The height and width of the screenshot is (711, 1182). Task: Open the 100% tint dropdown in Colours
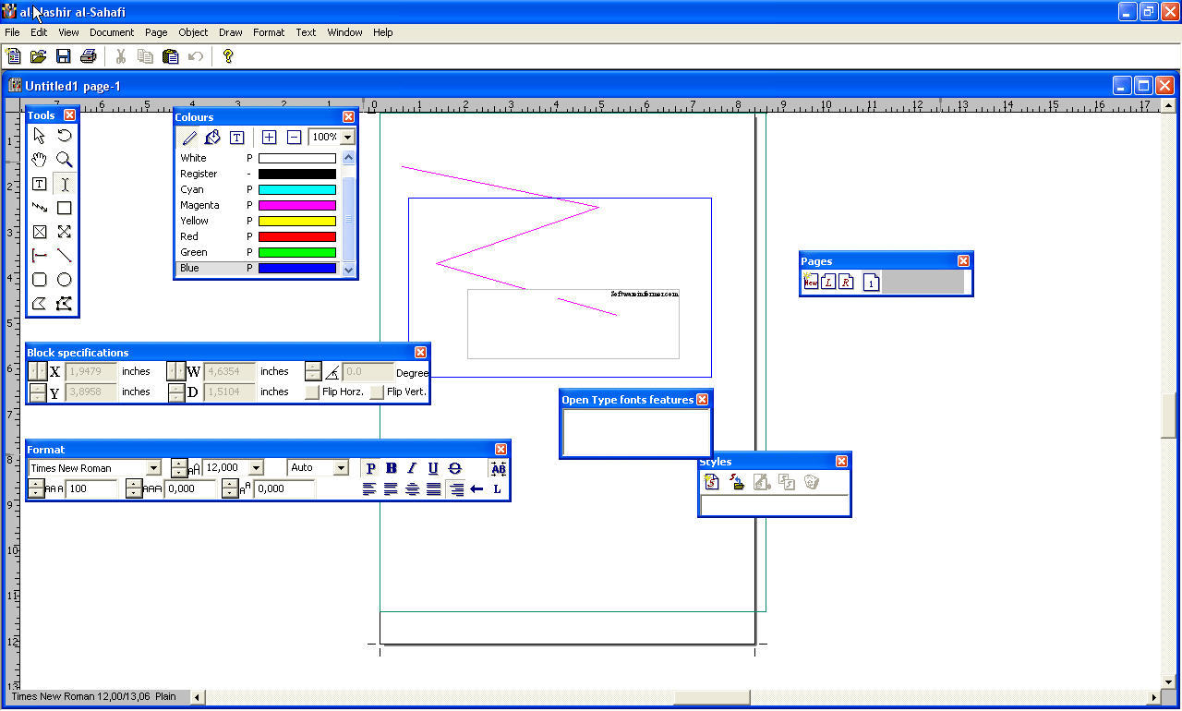tap(347, 137)
